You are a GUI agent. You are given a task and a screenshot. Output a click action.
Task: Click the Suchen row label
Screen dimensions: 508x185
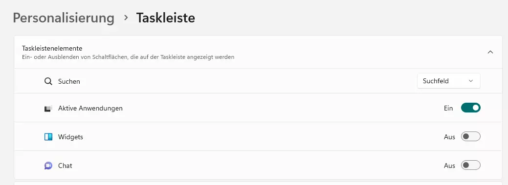coord(69,81)
